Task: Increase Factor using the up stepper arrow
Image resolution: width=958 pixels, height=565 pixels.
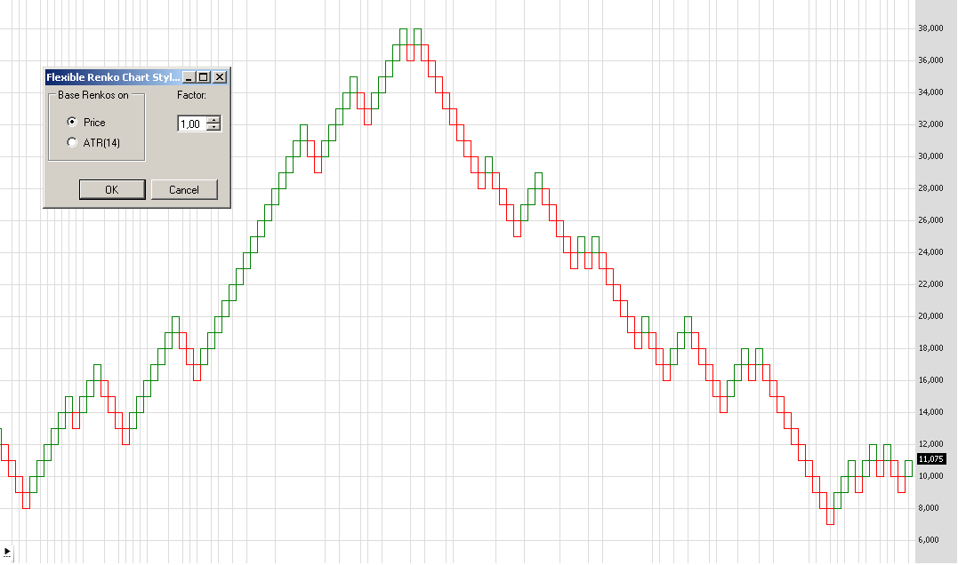Action: click(213, 120)
